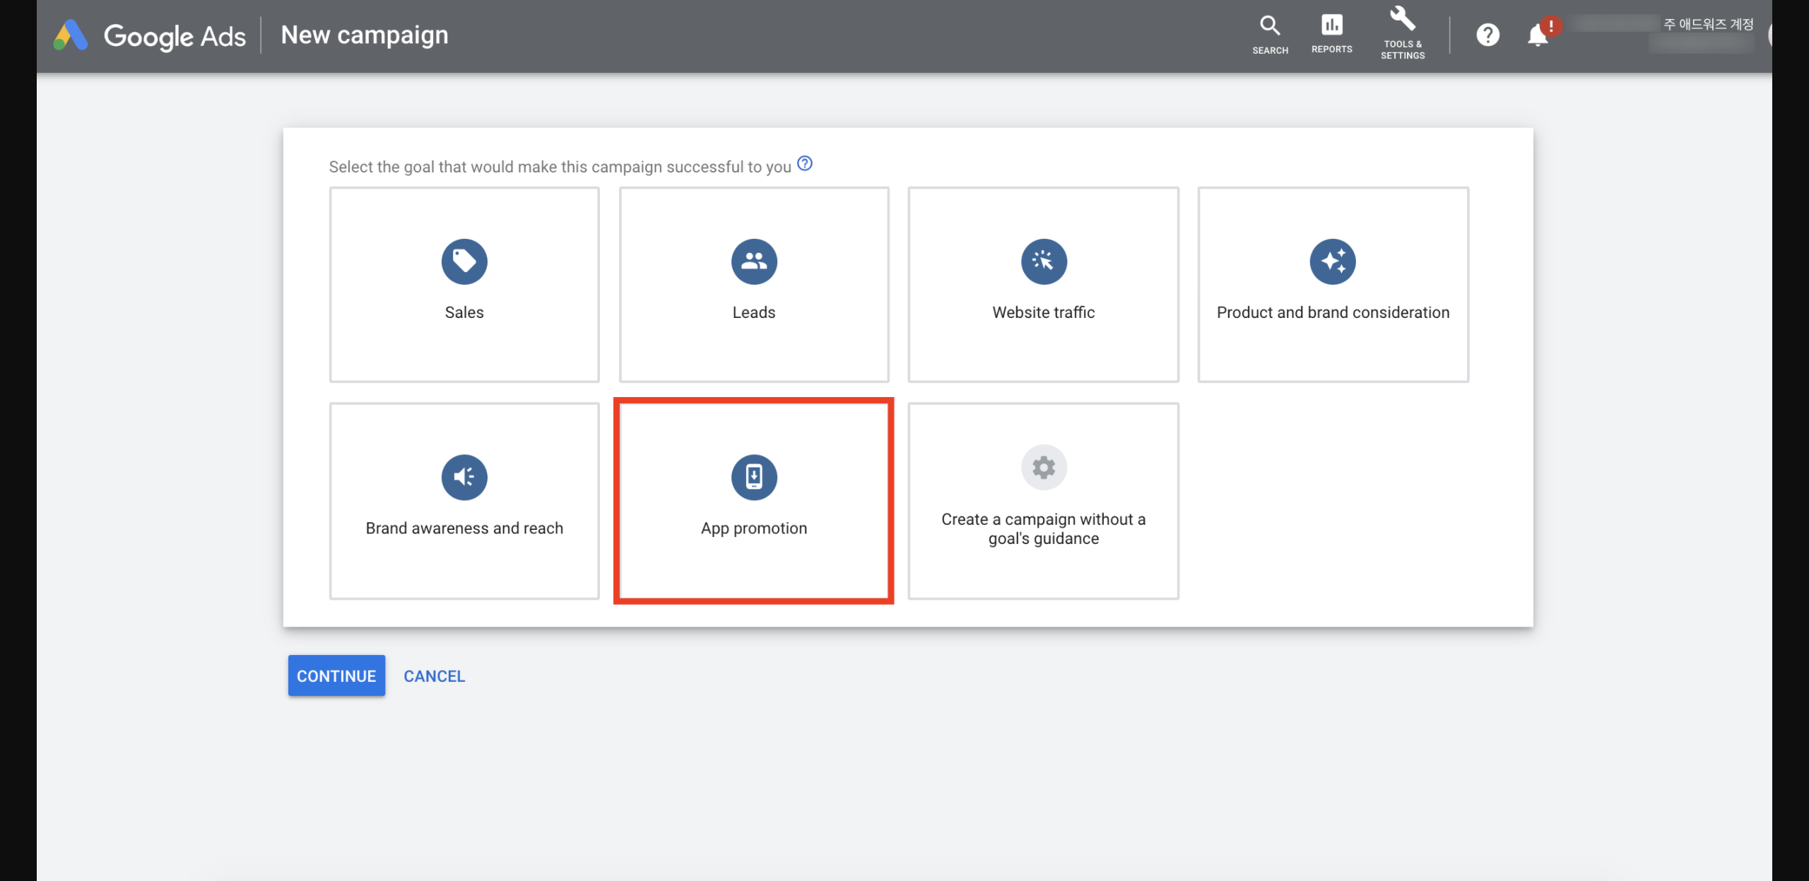Click the Sales tag icon
This screenshot has height=881, width=1809.
pos(464,261)
